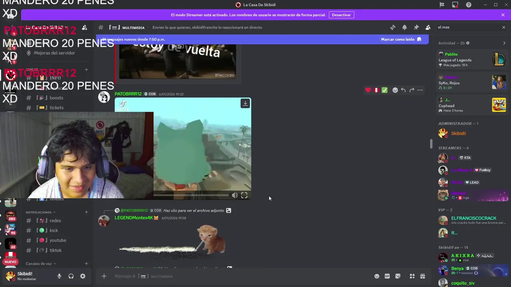
Task: Open the Cuphead activity card
Action: [x=472, y=105]
